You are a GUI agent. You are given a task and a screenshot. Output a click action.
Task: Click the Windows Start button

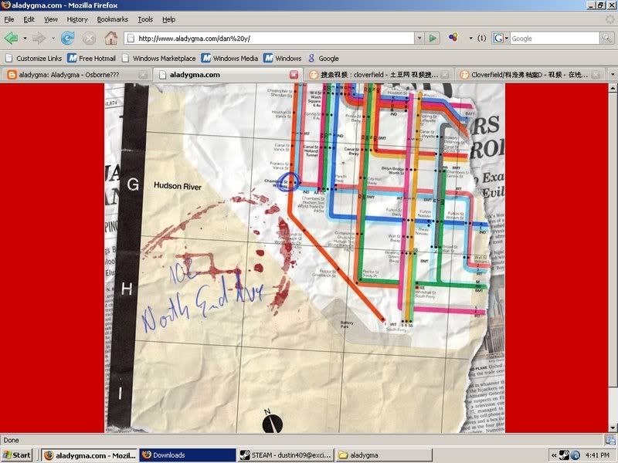click(17, 455)
